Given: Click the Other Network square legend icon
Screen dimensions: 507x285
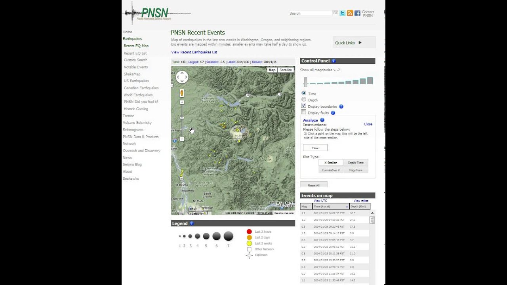Looking at the screenshot, I should click(249, 249).
